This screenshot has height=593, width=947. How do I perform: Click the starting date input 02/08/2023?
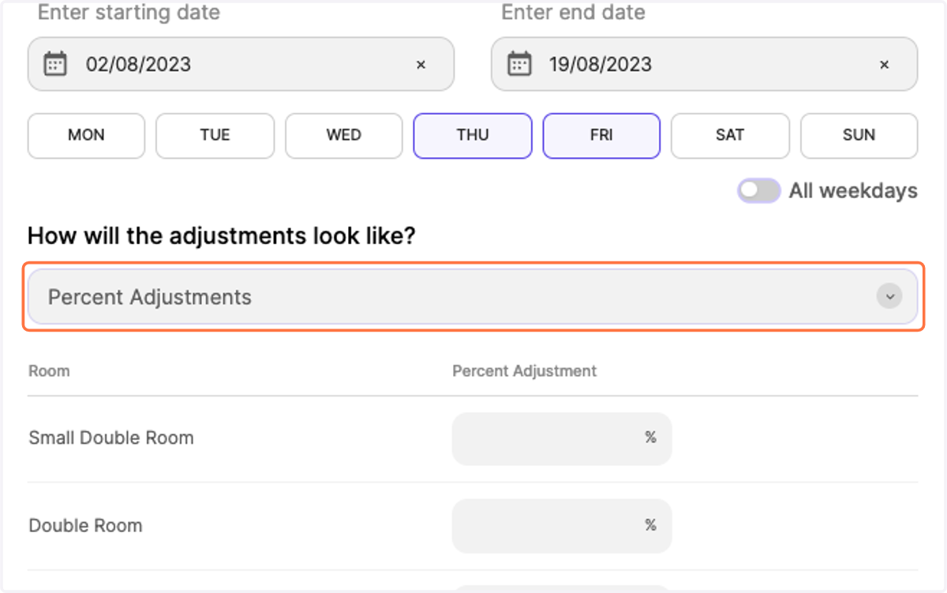pyautogui.click(x=241, y=64)
